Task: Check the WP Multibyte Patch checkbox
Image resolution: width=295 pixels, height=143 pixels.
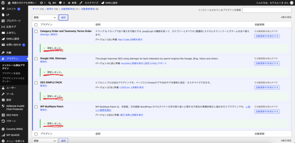Action: [36, 107]
